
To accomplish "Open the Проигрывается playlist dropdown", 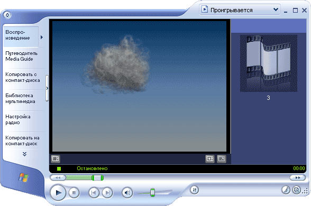I will (240, 10).
